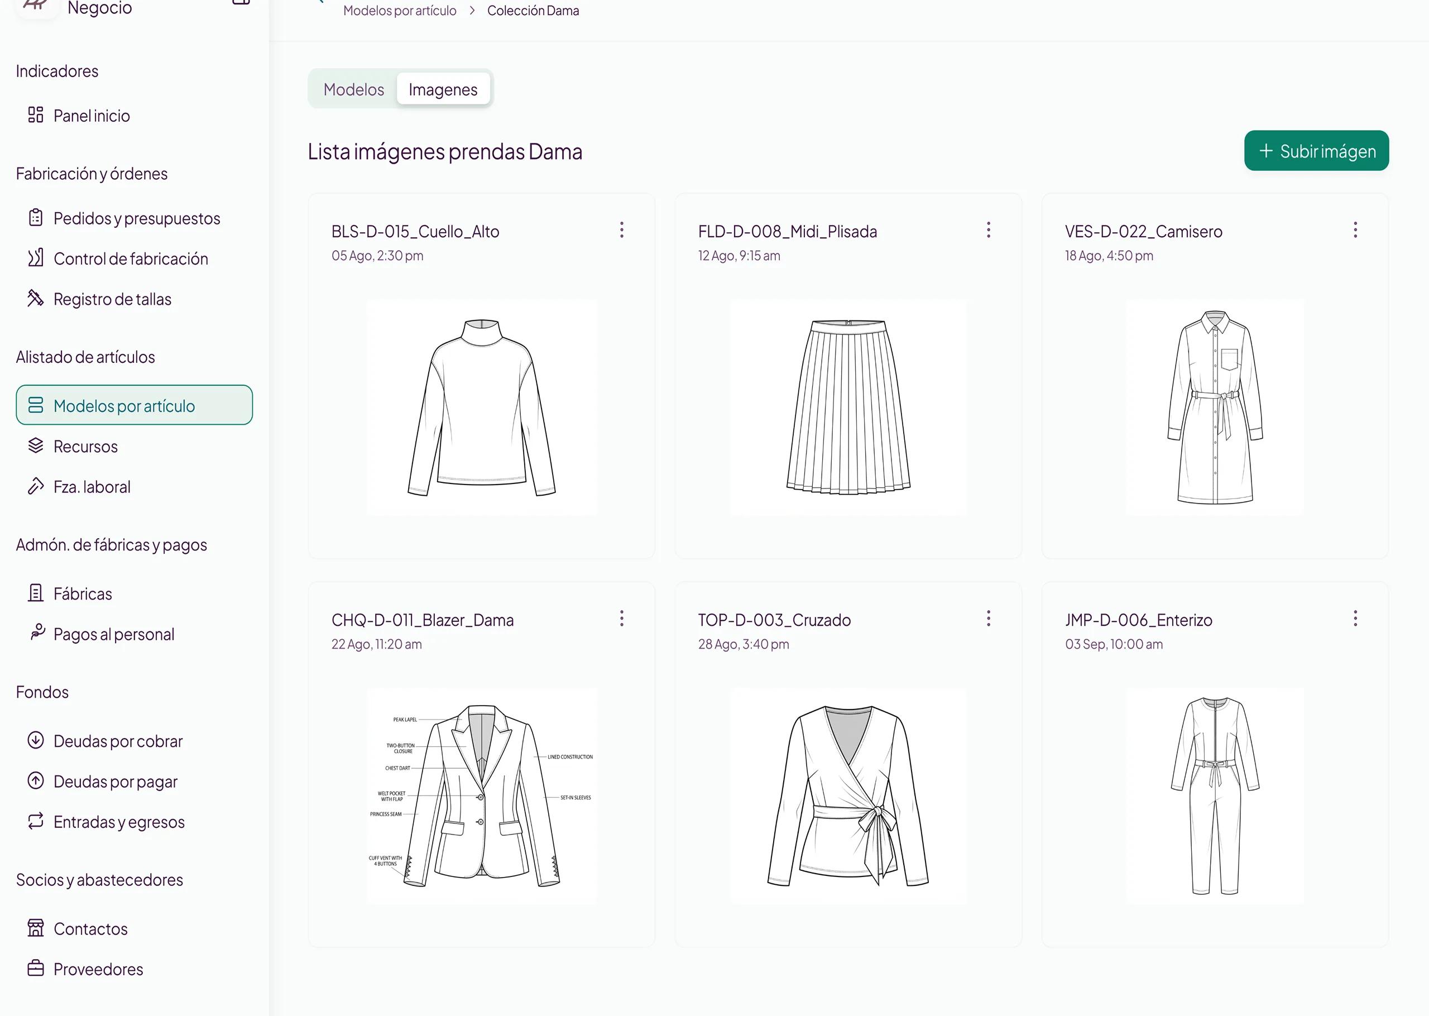Click the Colección Dama breadcrumb
Screen dimensions: 1429x1016
tap(534, 11)
